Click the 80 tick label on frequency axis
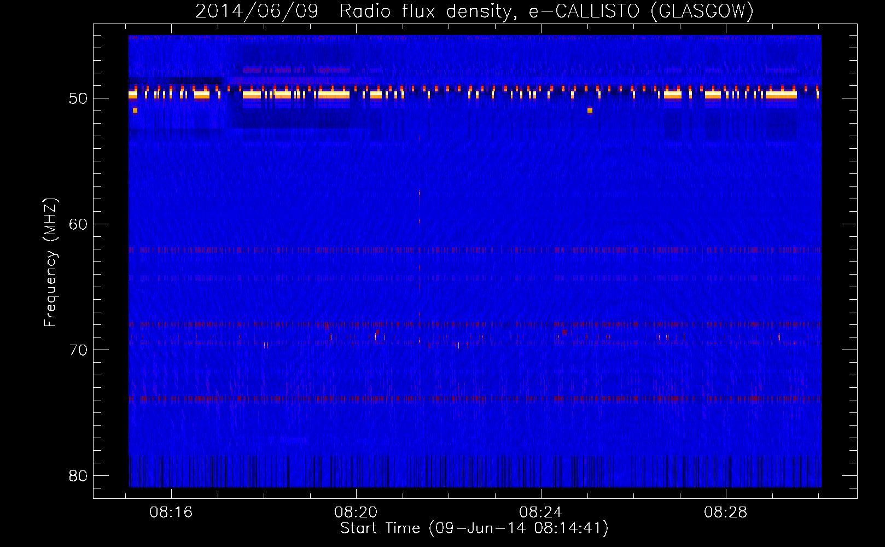This screenshot has width=885, height=547. click(78, 476)
